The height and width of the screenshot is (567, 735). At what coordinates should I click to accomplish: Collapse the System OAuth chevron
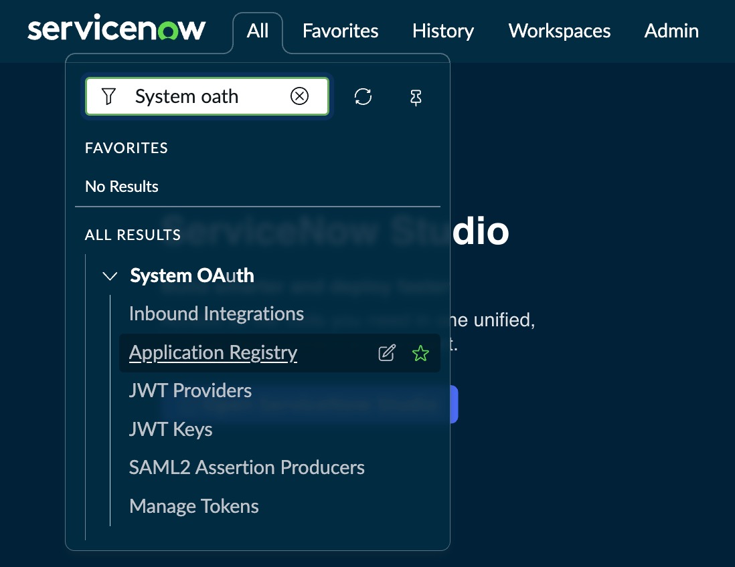[110, 275]
